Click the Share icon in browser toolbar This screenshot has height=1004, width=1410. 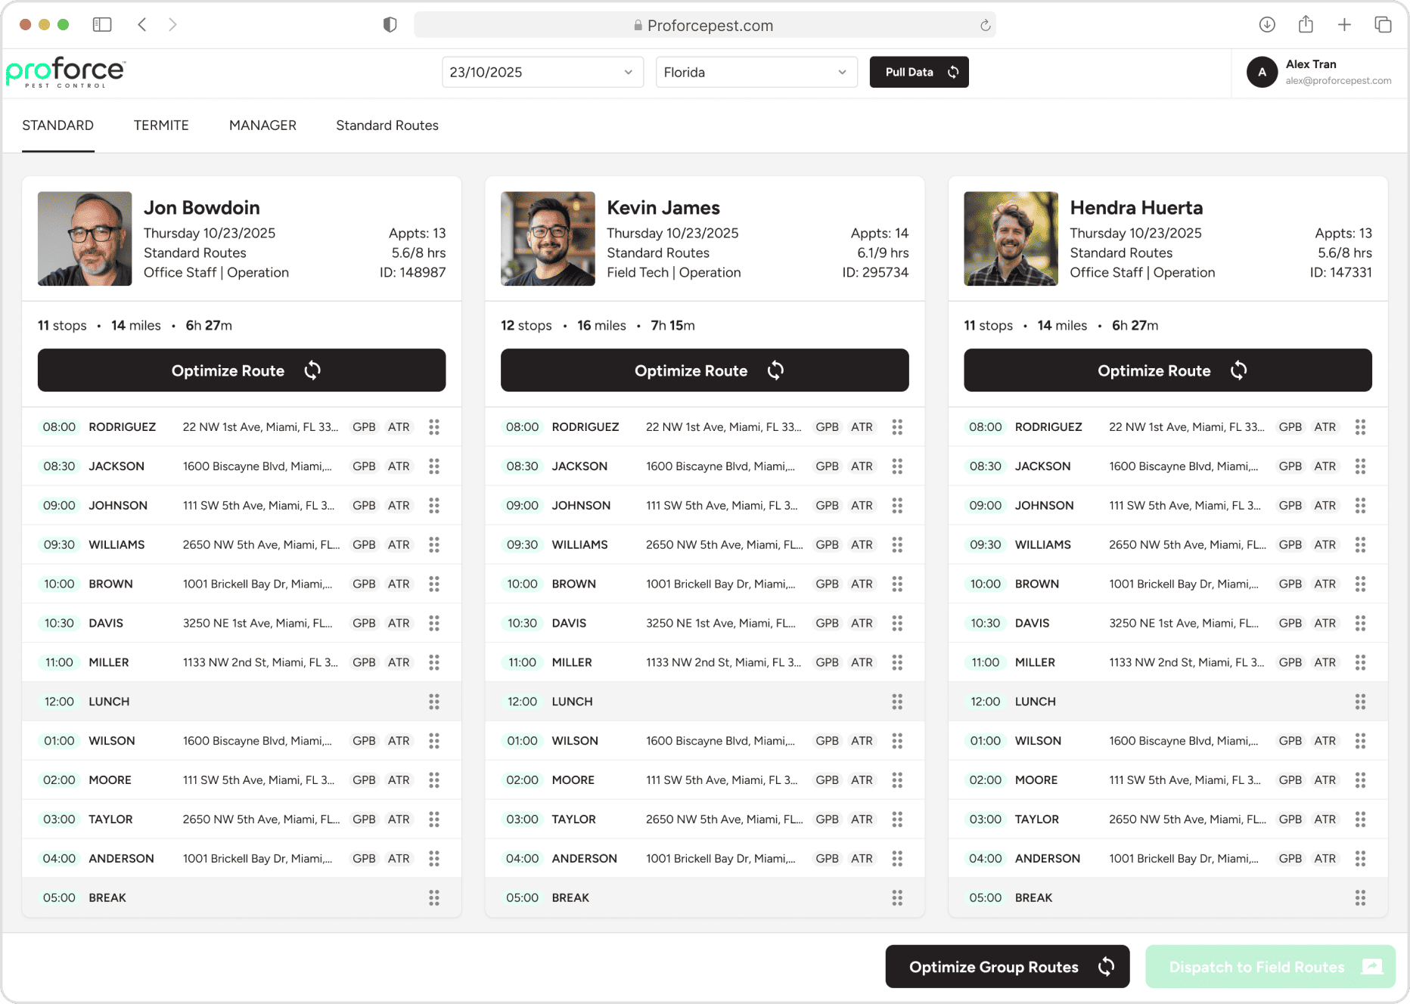pyautogui.click(x=1306, y=25)
